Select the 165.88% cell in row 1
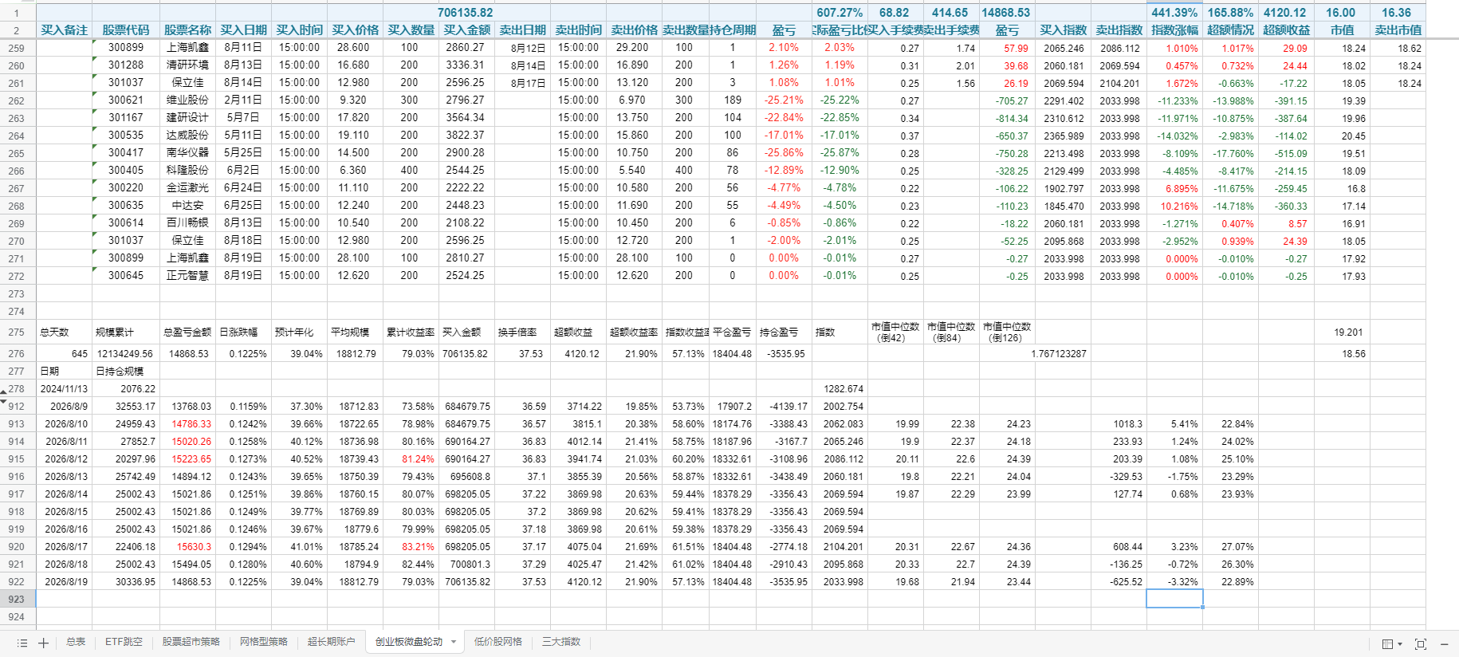This screenshot has width=1459, height=657. pyautogui.click(x=1231, y=13)
